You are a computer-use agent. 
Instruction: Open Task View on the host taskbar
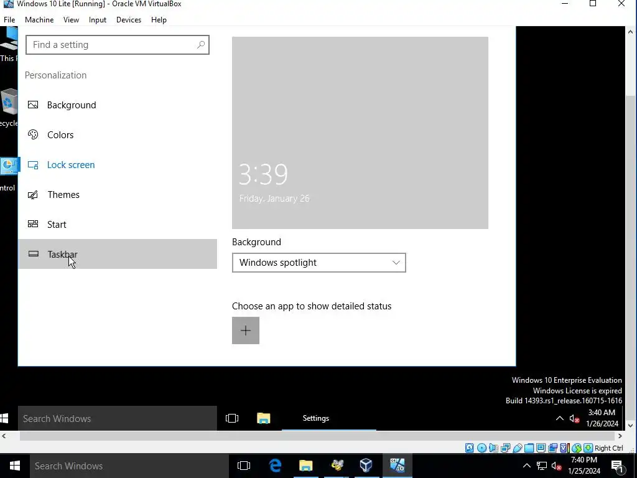244,466
